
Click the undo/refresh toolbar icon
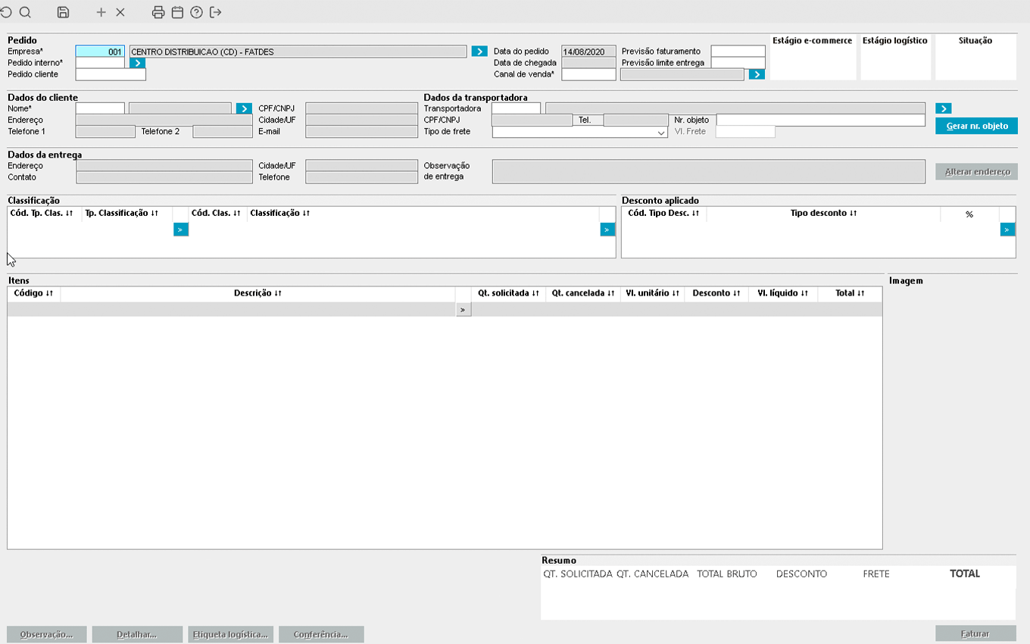[x=6, y=12]
